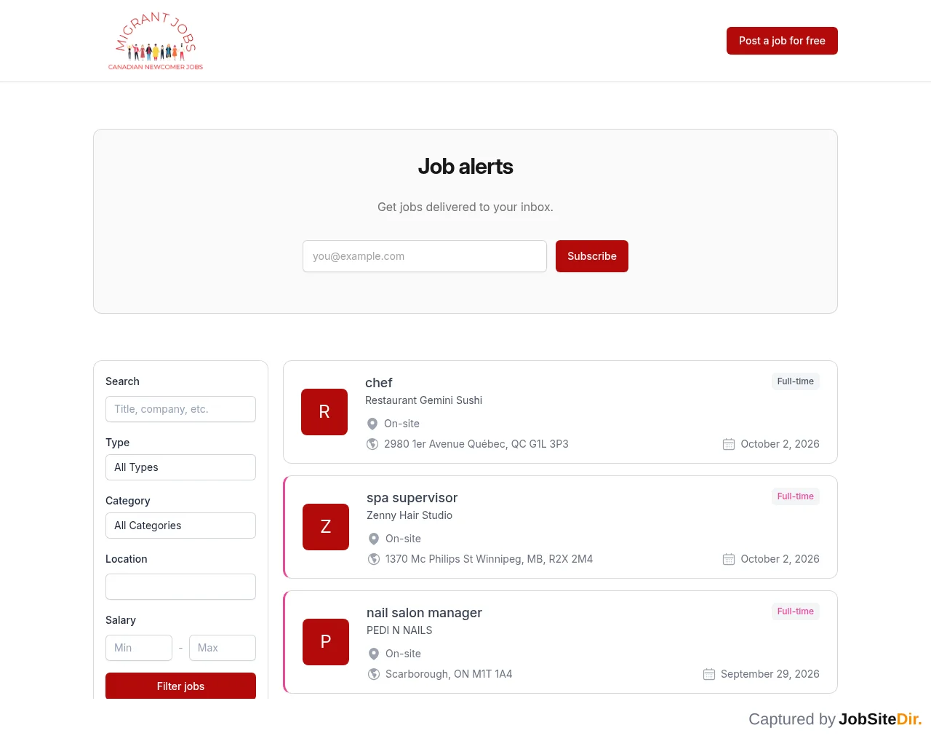Apply filters with Filter jobs button
The width and height of the screenshot is (931, 741).
tap(180, 686)
